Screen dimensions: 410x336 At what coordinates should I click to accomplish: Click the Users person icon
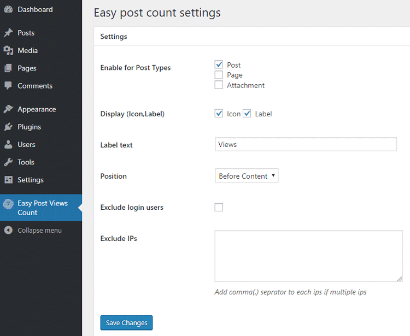8,144
